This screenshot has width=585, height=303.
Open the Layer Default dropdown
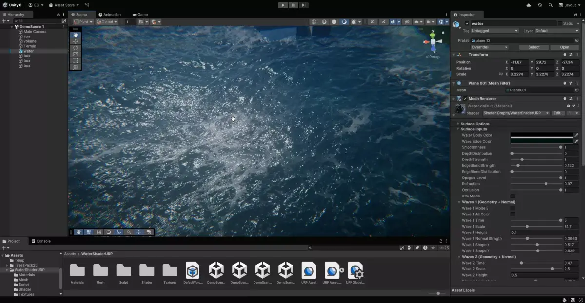tap(556, 31)
